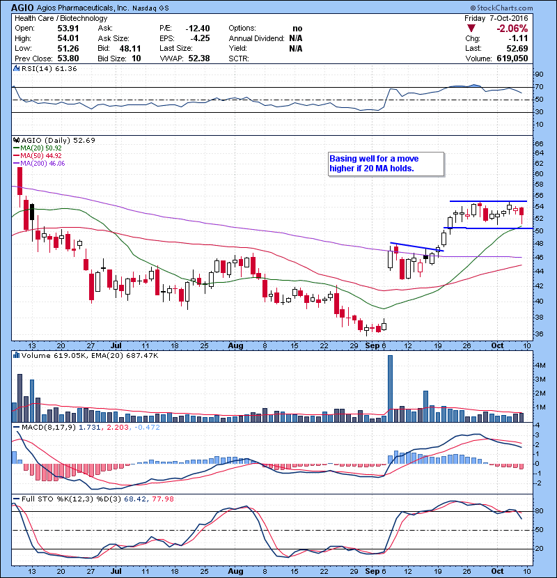Click the Options value no

point(297,29)
